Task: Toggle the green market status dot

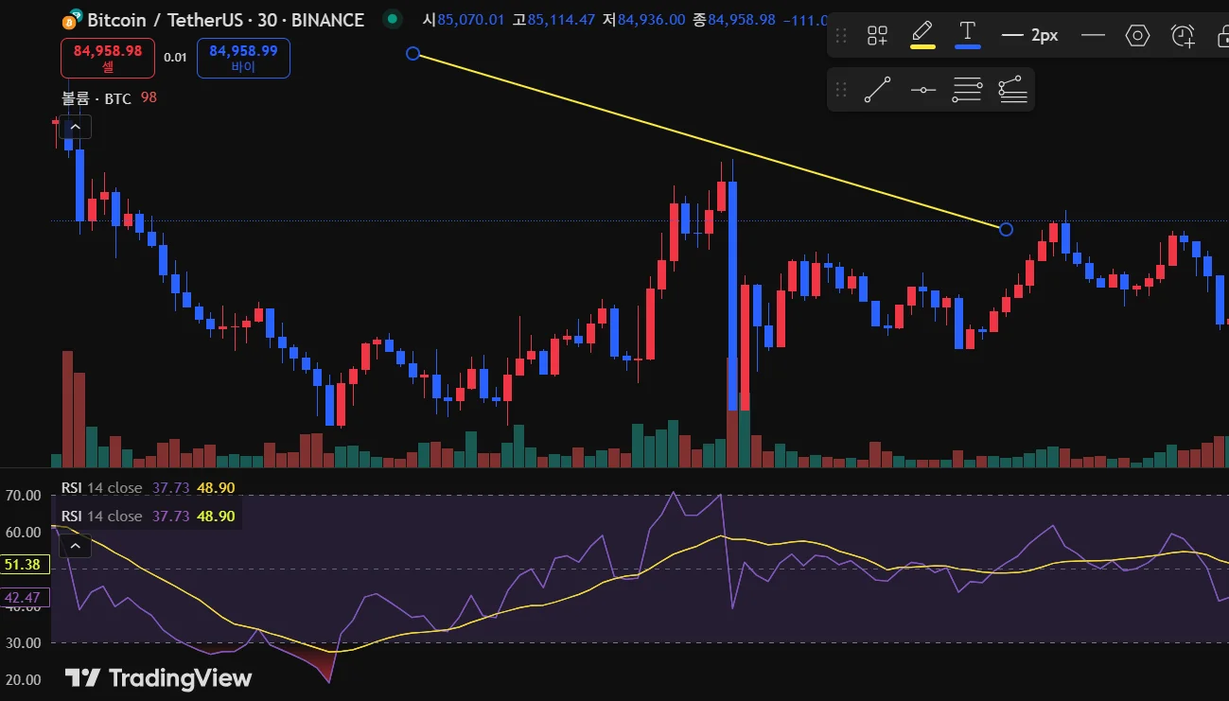Action: click(392, 19)
